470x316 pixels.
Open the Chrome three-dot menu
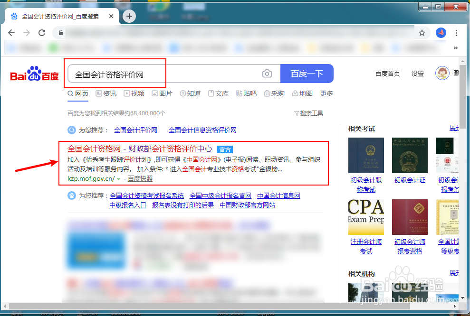tap(456, 33)
